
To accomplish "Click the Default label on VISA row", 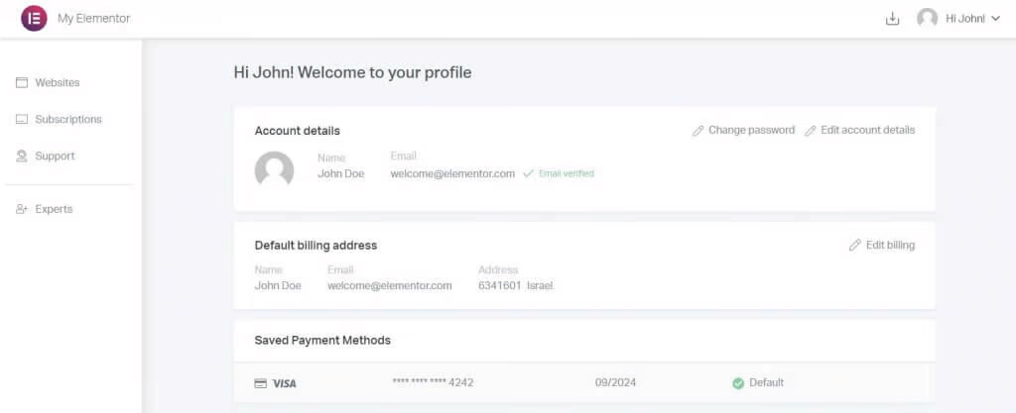I will (x=766, y=382).
